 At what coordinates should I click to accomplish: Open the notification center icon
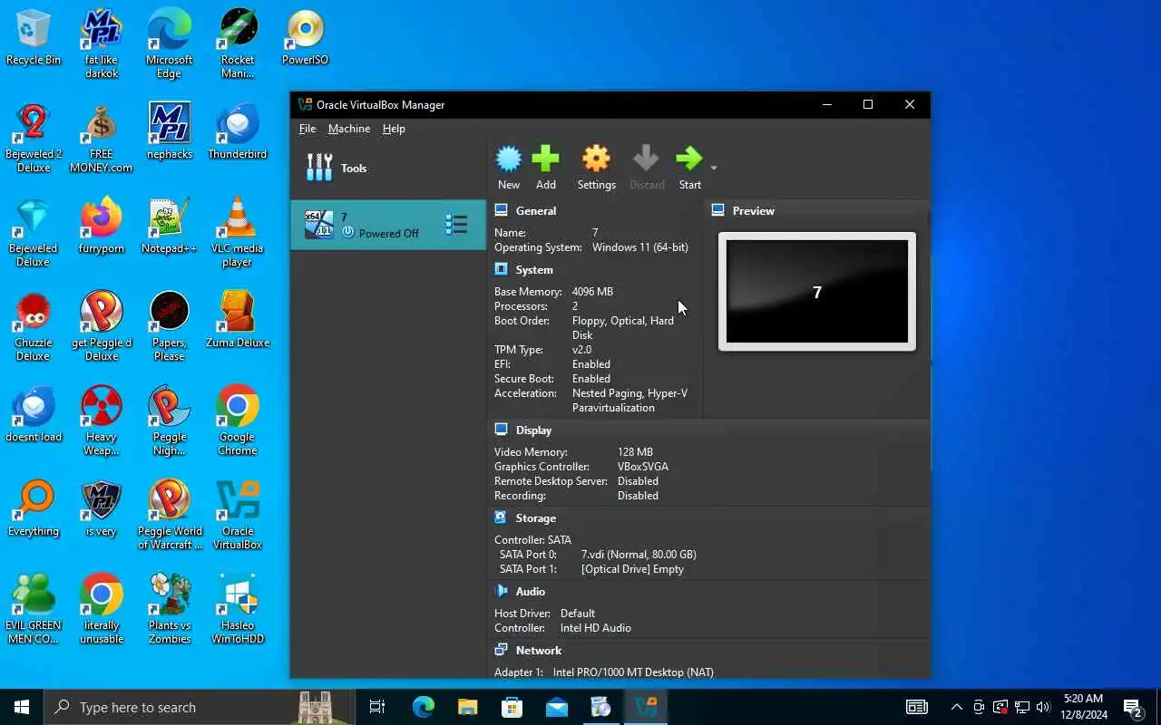(x=1133, y=707)
